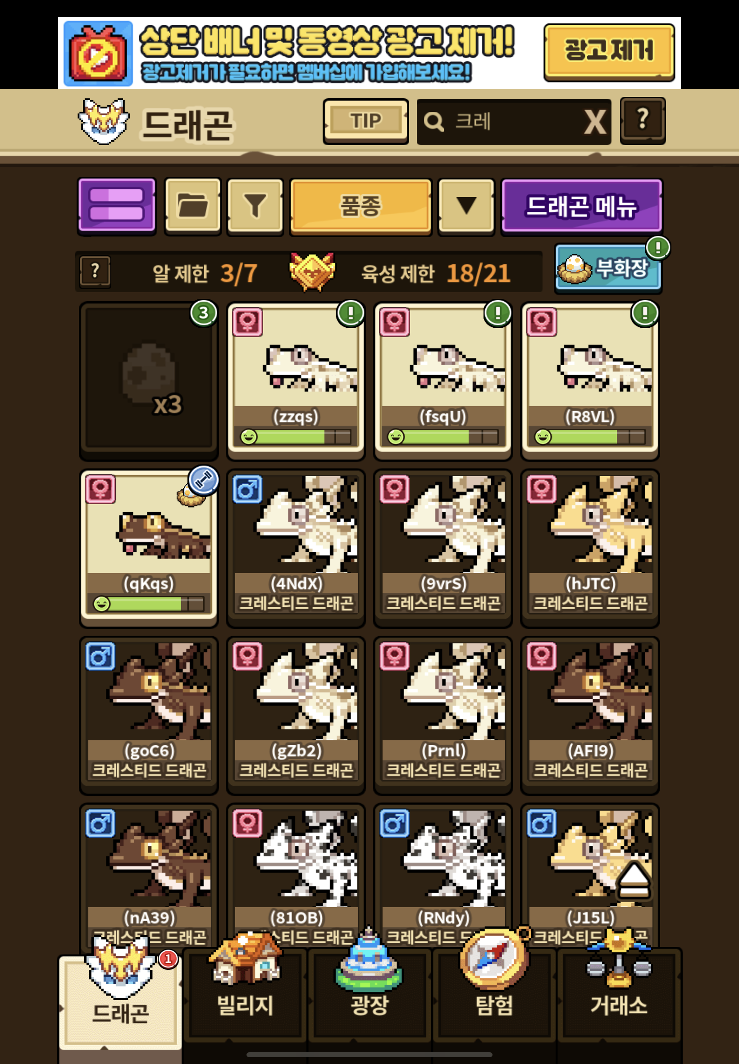Open the 부화장 hatchery nest button
Image resolution: width=739 pixels, height=1064 pixels.
click(608, 269)
